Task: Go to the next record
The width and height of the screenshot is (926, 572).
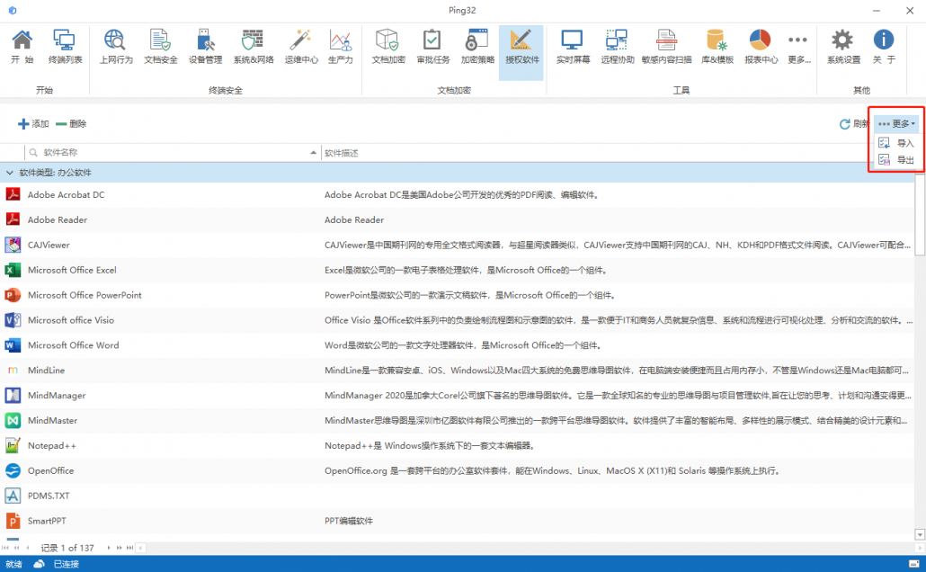Action: [x=109, y=548]
